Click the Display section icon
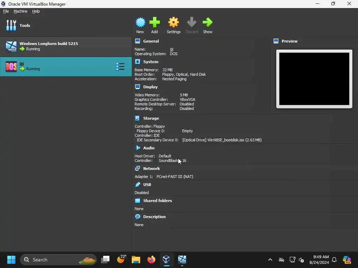The width and height of the screenshot is (358, 268). point(137,87)
